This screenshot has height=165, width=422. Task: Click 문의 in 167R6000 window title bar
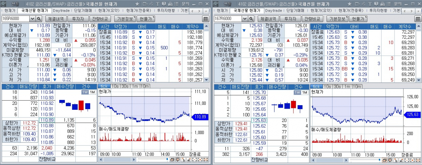coord(397,4)
